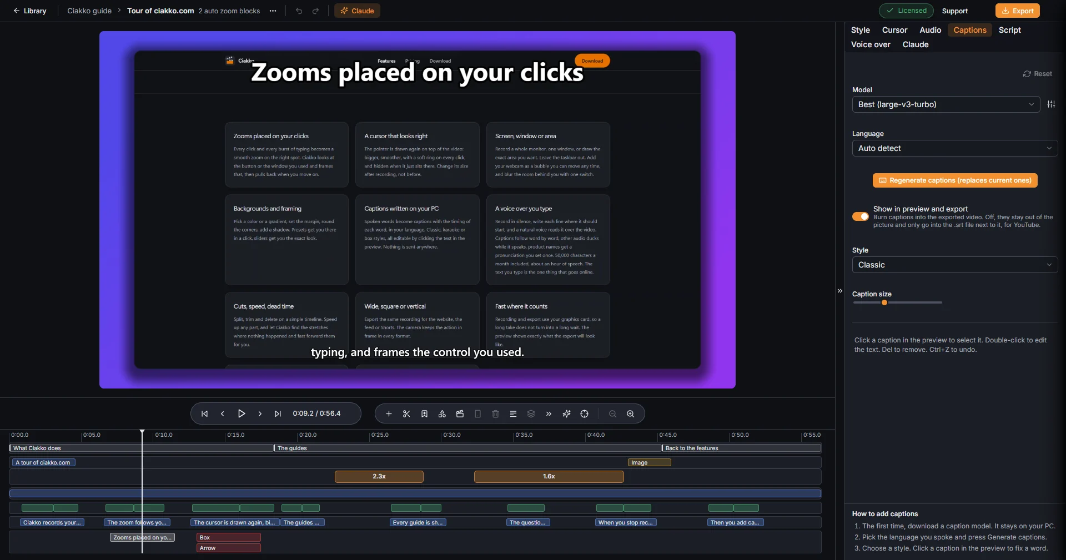Click the sparkles auto icon
The width and height of the screenshot is (1066, 560).
566,413
